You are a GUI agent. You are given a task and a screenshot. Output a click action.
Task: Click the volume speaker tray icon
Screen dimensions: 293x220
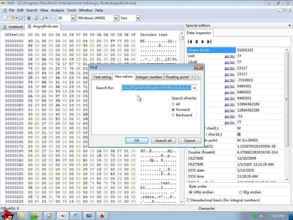(x=262, y=216)
